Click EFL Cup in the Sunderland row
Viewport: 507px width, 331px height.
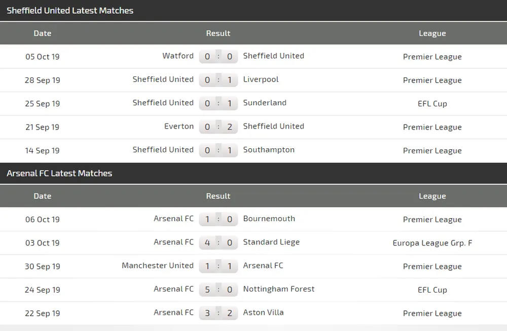[432, 104]
